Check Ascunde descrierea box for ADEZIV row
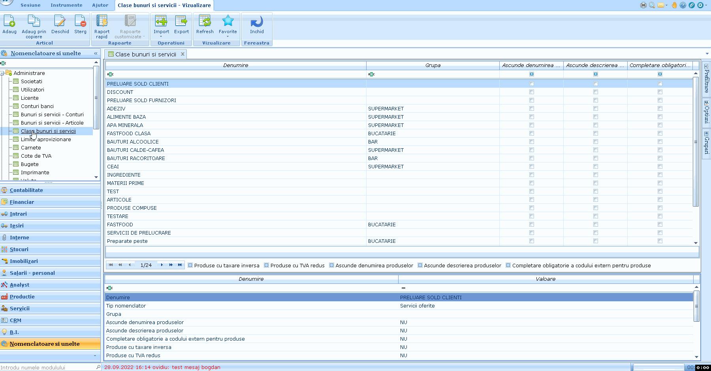 click(596, 108)
